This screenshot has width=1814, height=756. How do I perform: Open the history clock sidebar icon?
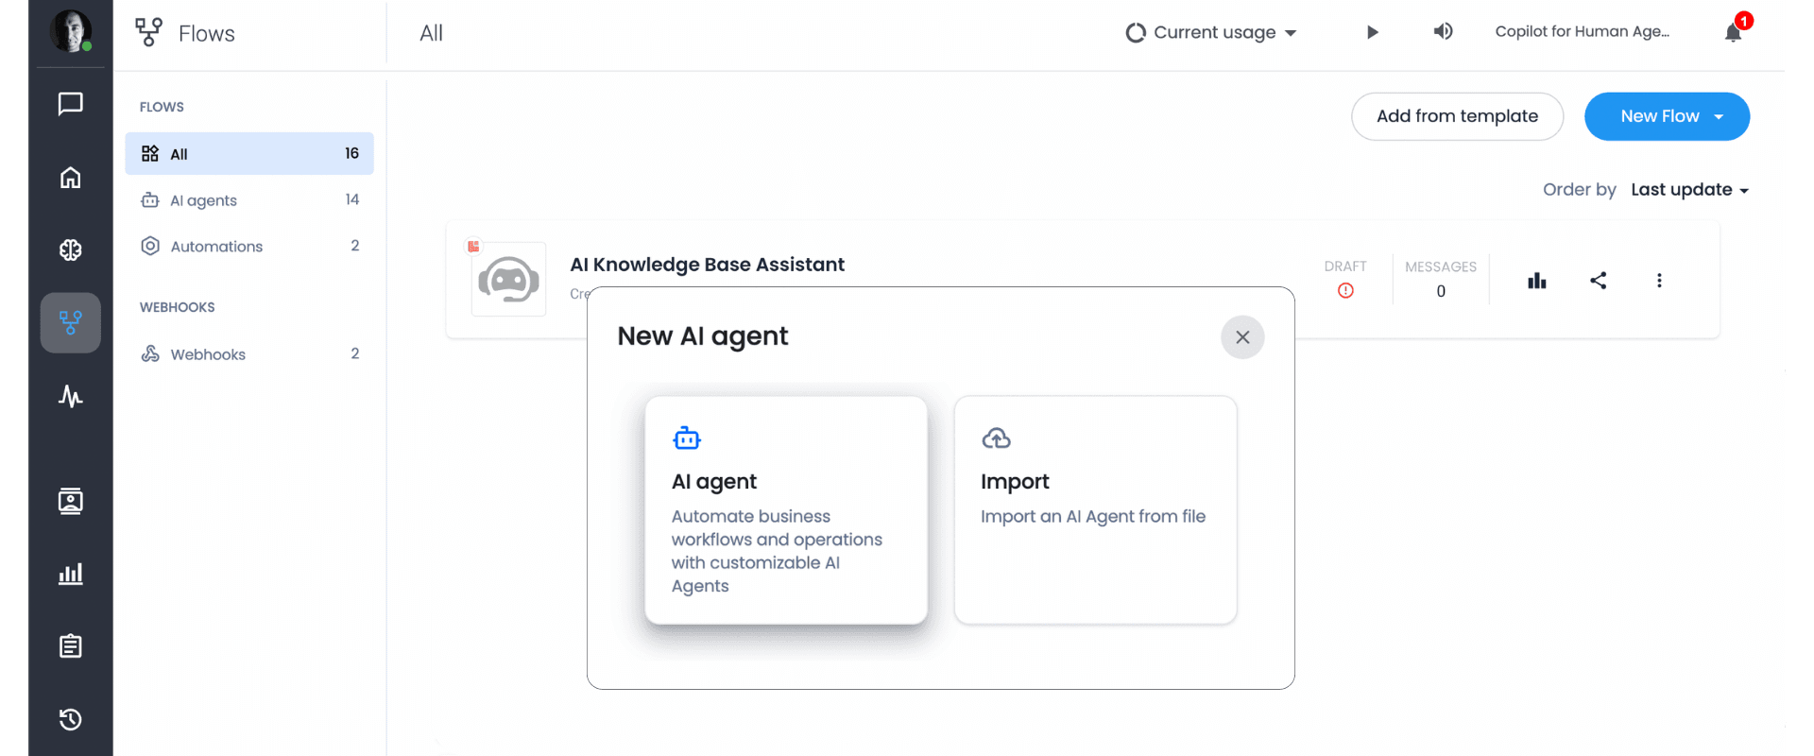71,719
